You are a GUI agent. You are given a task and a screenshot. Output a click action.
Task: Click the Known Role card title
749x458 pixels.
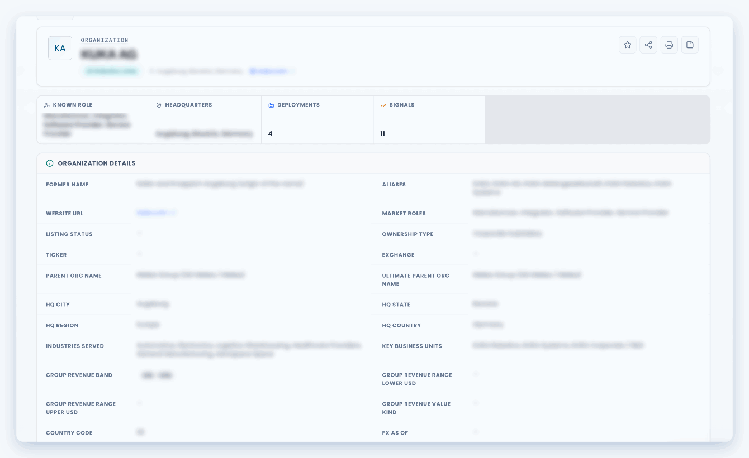tap(73, 105)
